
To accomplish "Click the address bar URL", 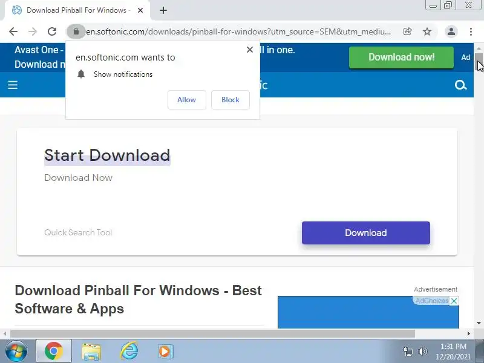I will click(x=238, y=31).
